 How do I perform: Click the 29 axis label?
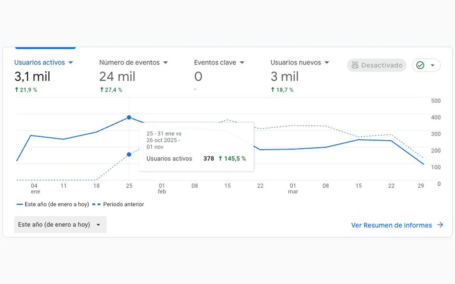421,186
